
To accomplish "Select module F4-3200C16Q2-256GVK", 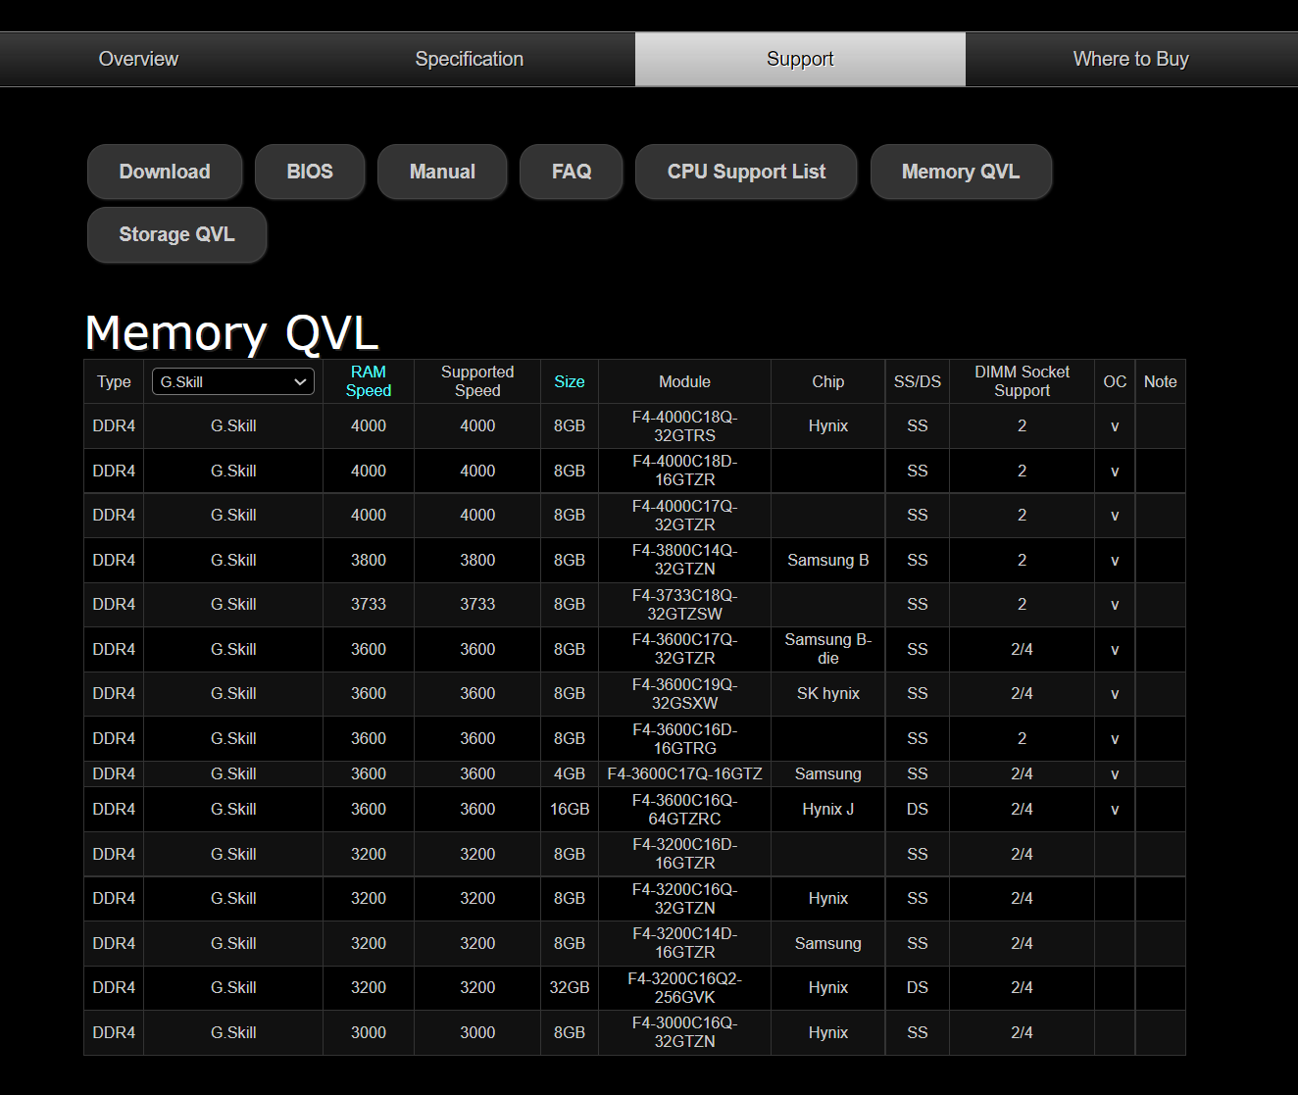I will [x=684, y=988].
